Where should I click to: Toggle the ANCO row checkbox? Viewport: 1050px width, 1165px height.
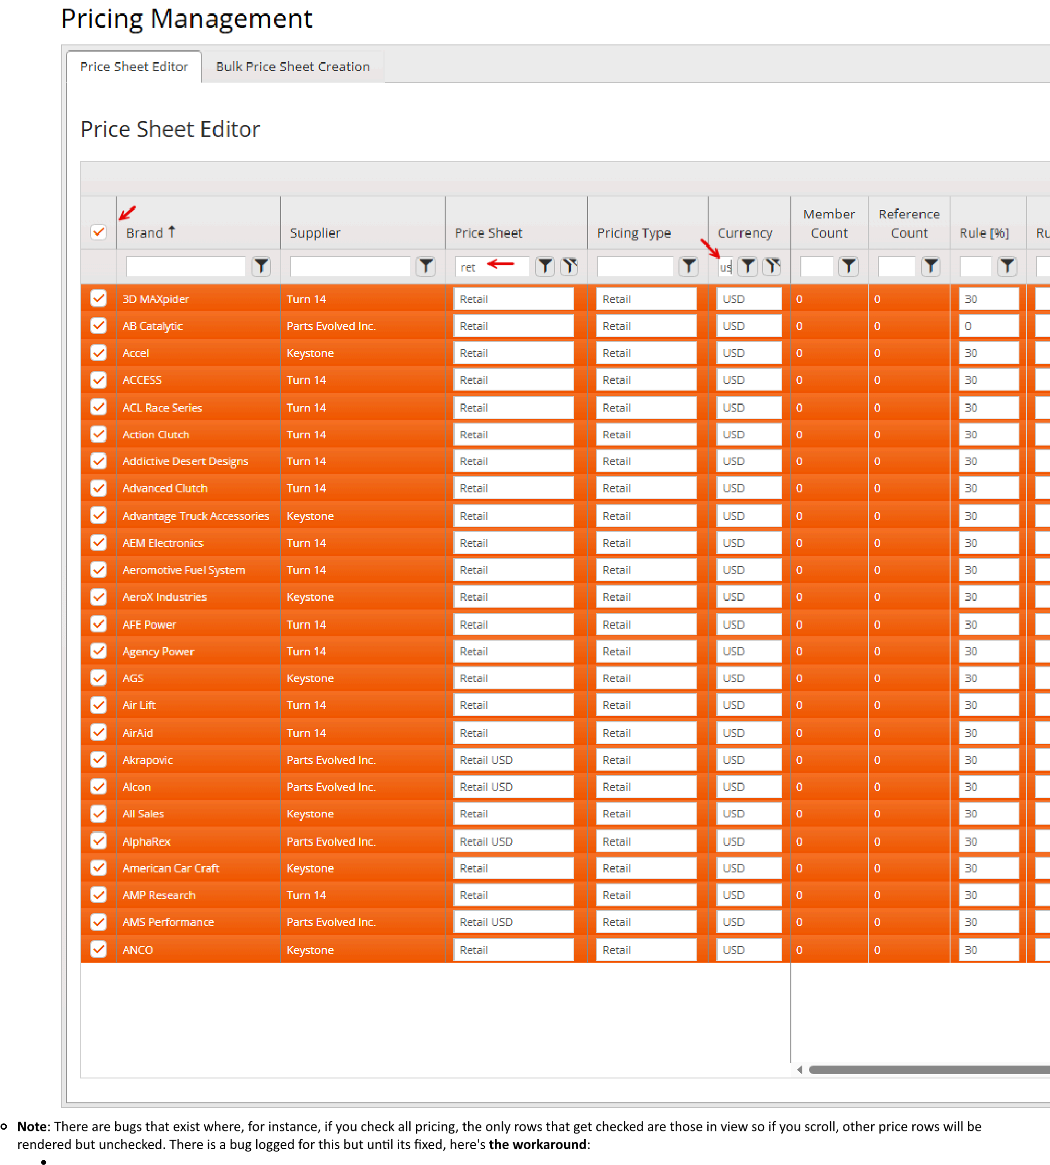[x=98, y=949]
